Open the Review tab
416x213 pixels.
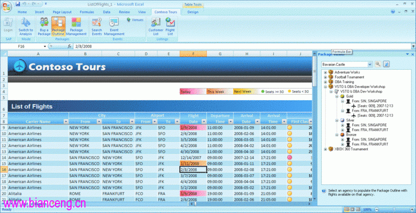click(124, 12)
